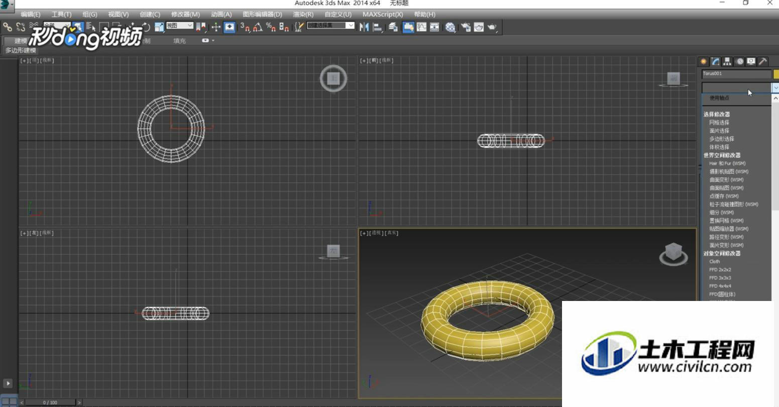Open the 编辑(E) menu
The image size is (779, 407).
31,15
